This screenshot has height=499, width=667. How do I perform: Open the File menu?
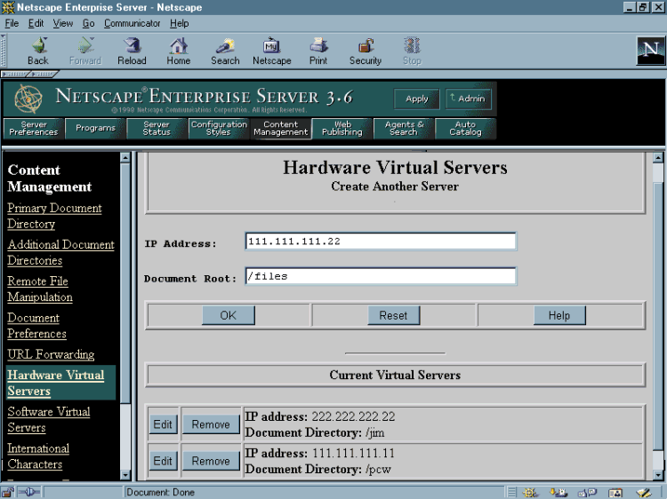(x=12, y=23)
